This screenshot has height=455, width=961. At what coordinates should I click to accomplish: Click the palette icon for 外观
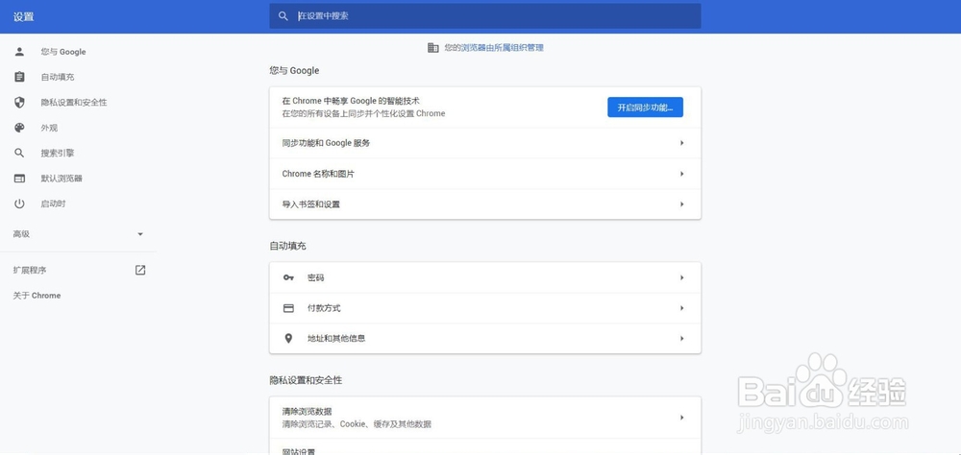(x=19, y=128)
